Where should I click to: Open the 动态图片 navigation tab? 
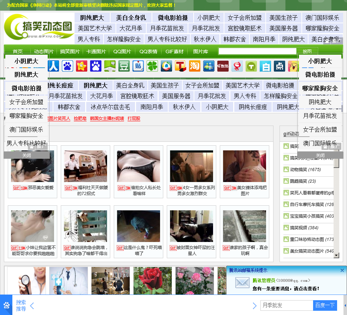pos(44,52)
